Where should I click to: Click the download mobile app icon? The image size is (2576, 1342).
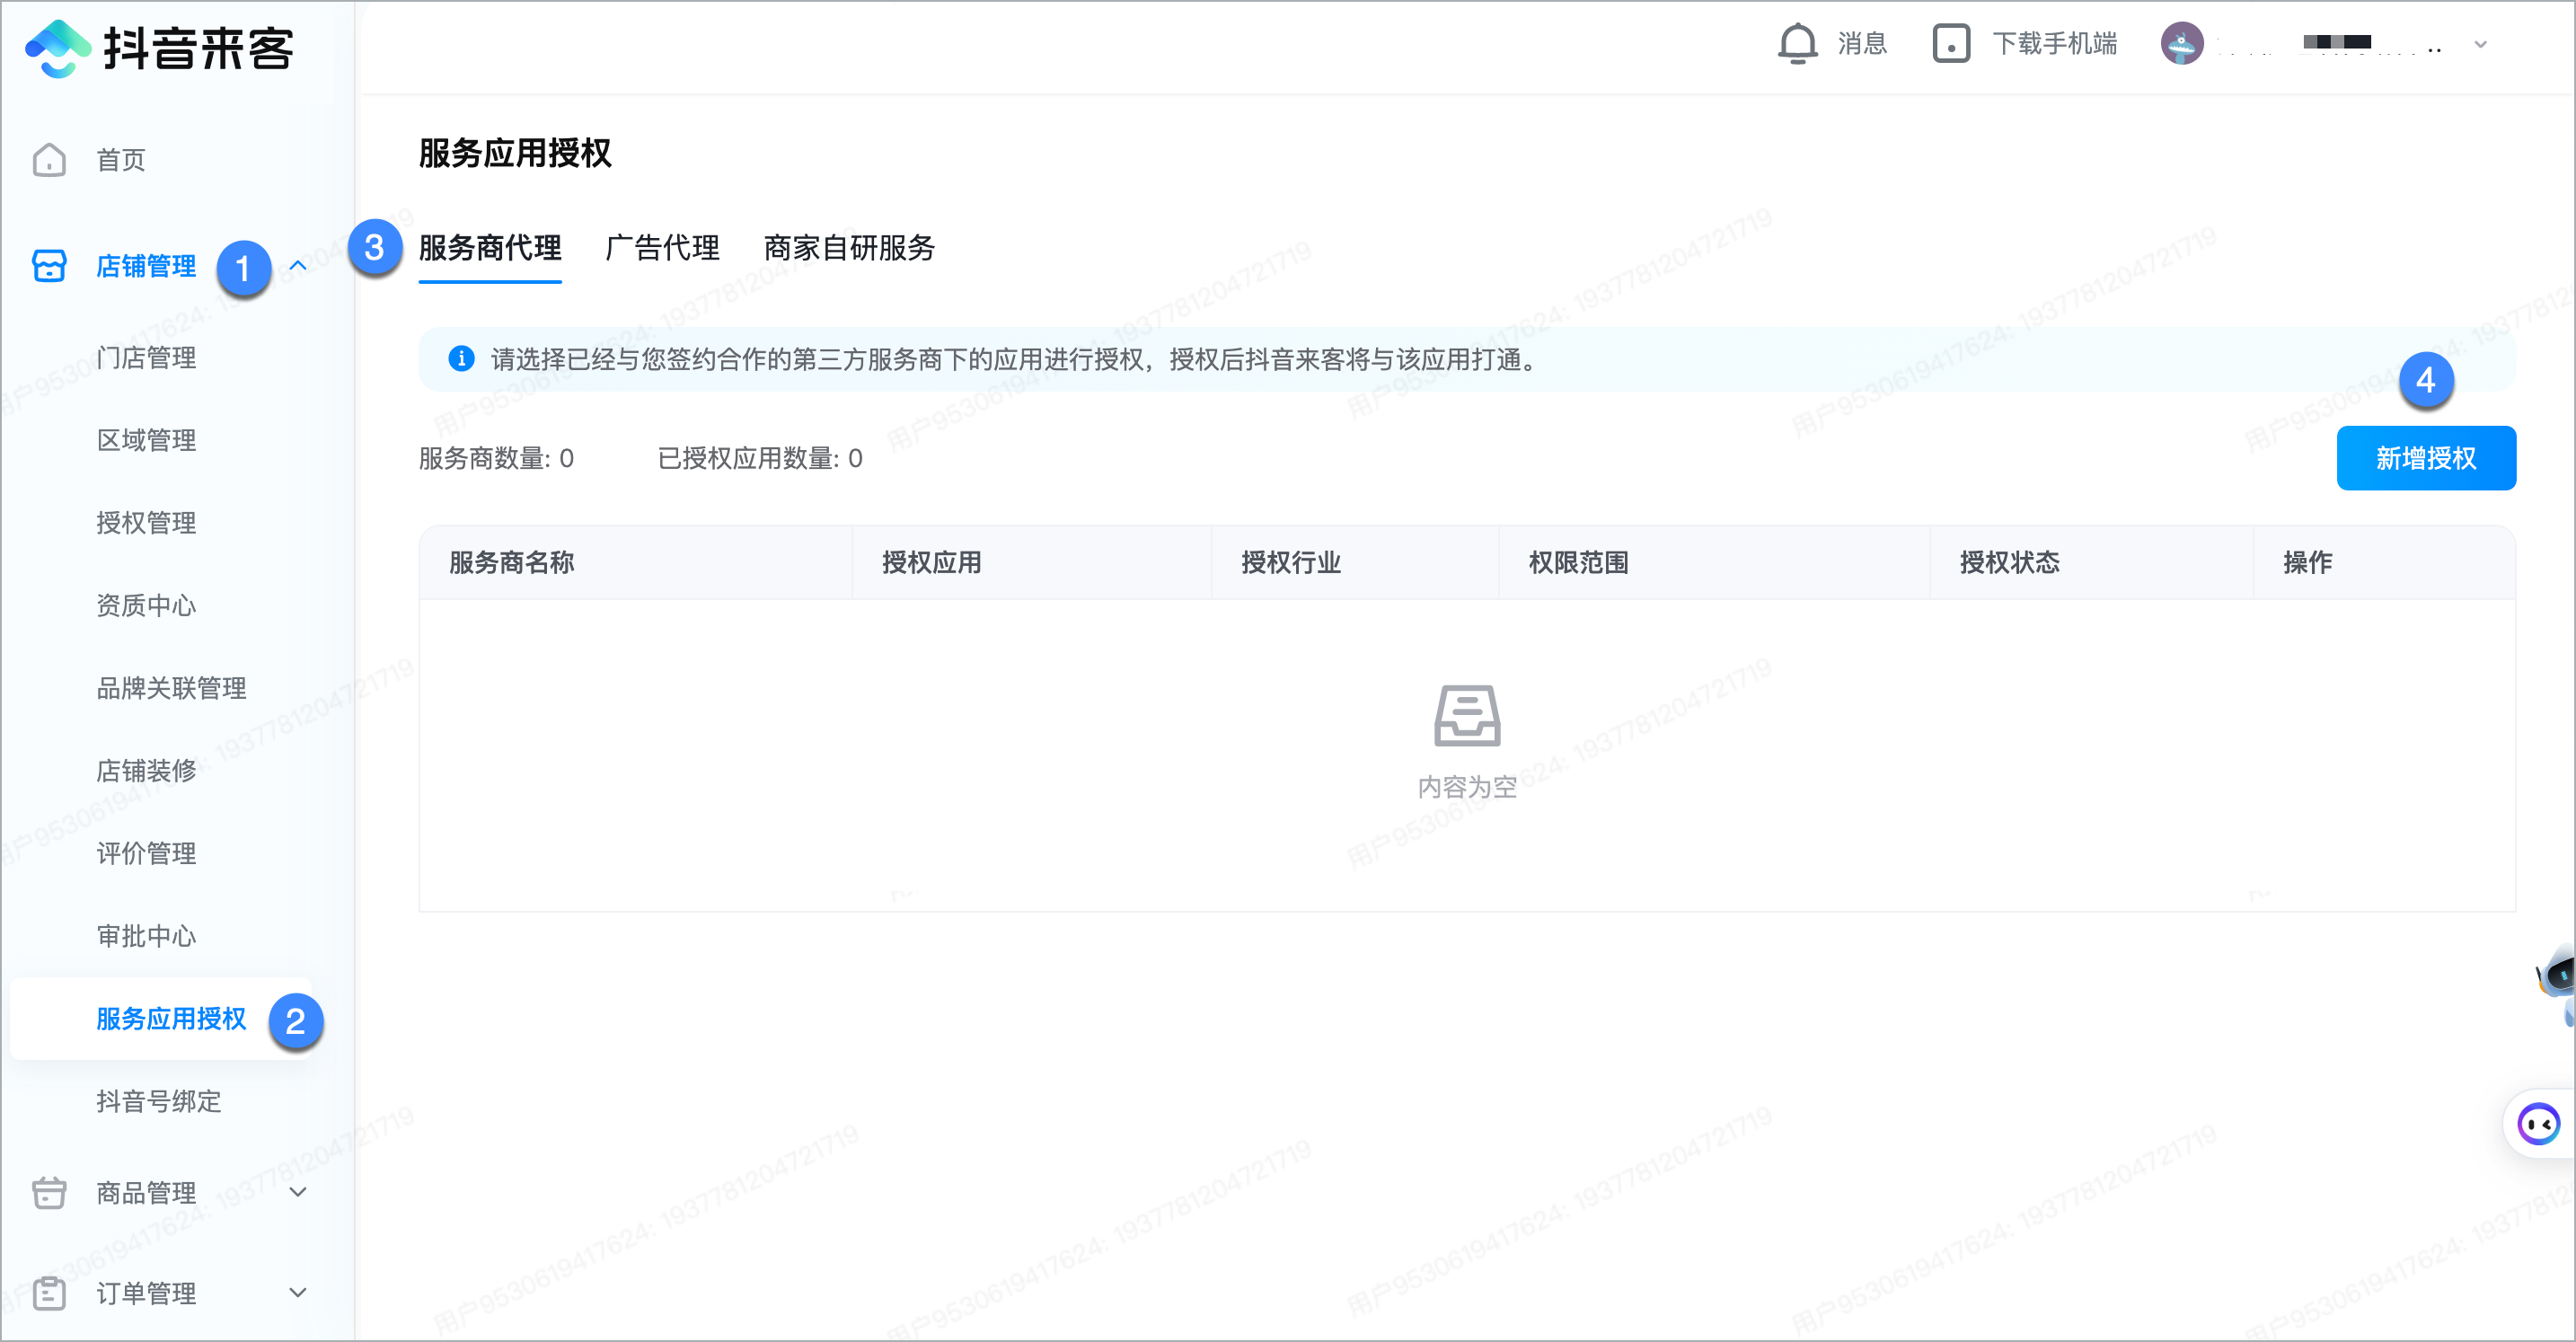click(x=1950, y=44)
